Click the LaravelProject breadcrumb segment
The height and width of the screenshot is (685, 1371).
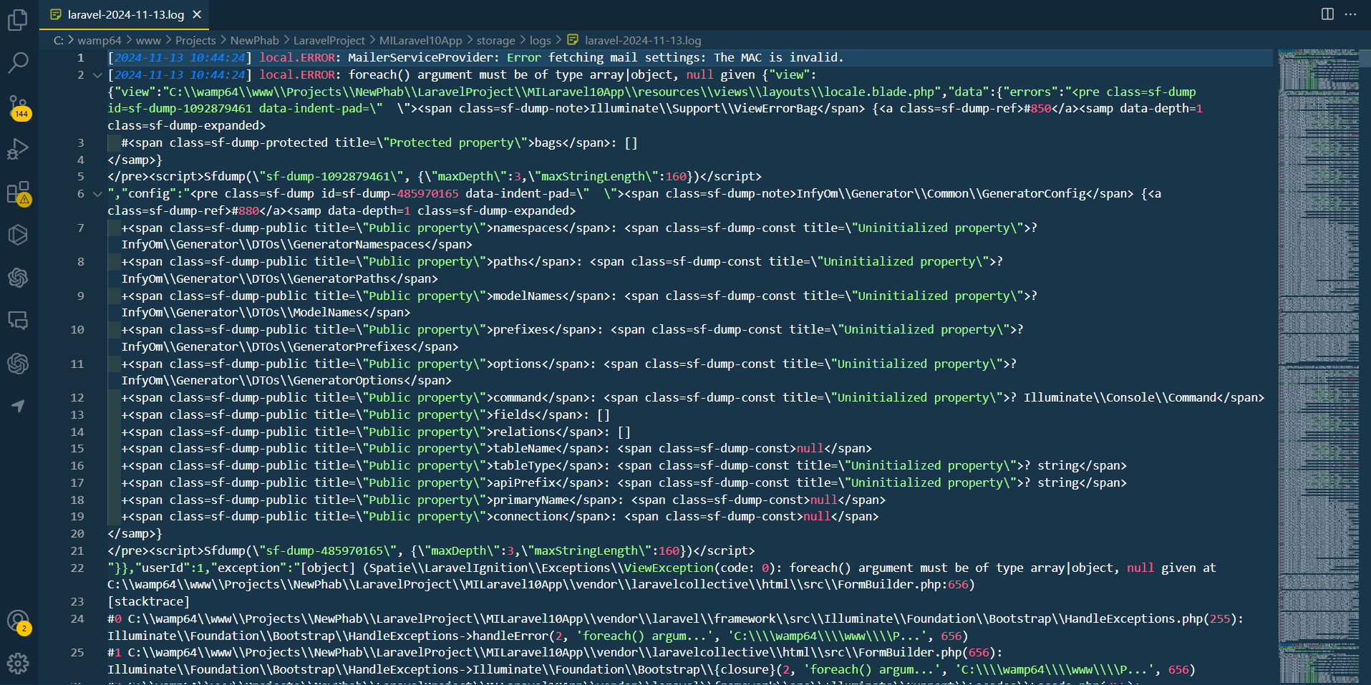coord(329,40)
